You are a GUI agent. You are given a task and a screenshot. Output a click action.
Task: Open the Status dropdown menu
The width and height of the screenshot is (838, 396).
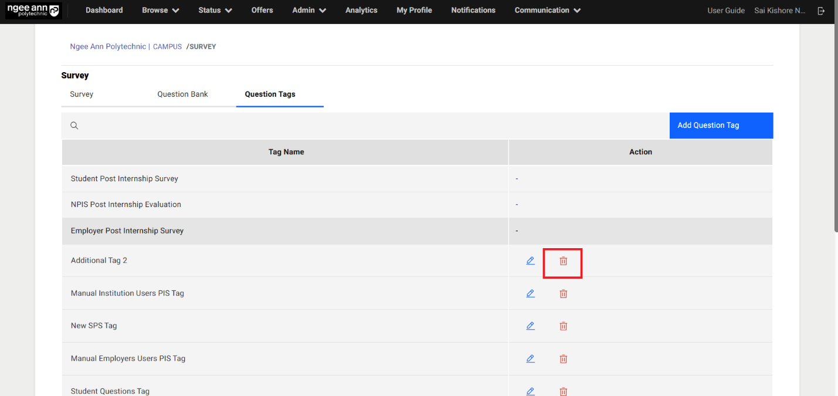pyautogui.click(x=215, y=11)
